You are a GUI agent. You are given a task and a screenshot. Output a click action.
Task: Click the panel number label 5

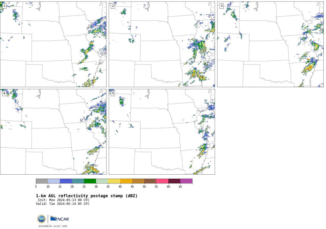pos(113,93)
